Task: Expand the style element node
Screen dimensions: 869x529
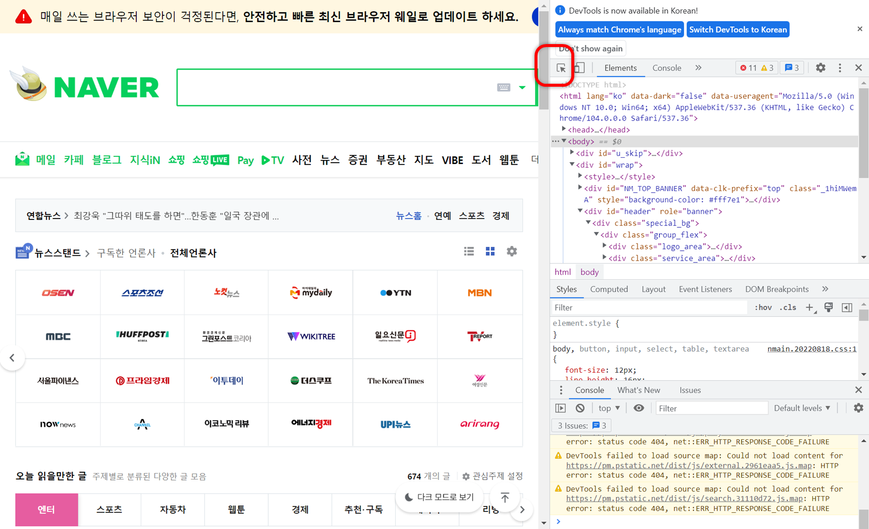Action: [580, 176]
